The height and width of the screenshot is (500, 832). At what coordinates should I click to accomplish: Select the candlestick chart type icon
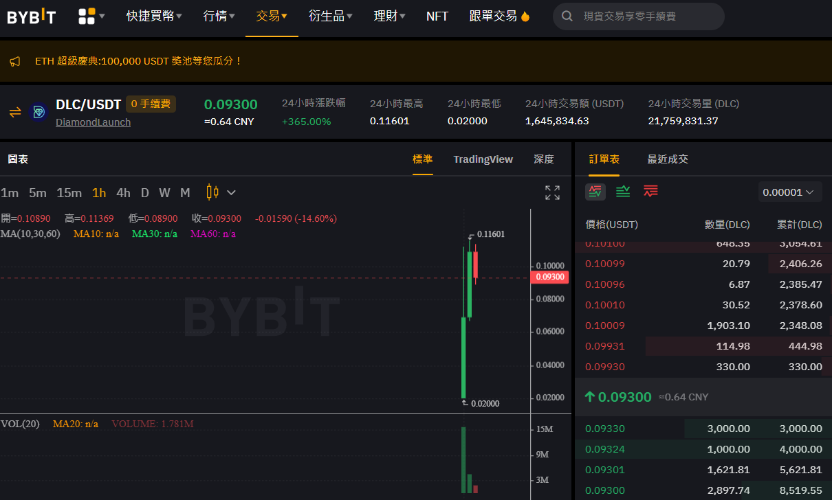tap(212, 192)
